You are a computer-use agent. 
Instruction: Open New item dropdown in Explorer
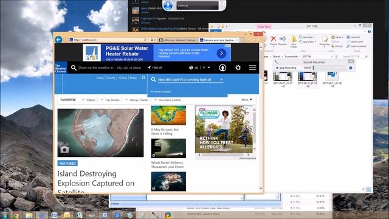tap(307, 37)
